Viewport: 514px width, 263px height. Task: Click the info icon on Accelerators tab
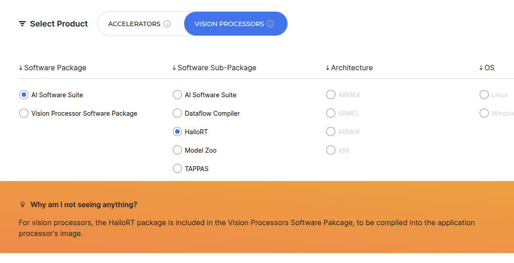coord(167,24)
